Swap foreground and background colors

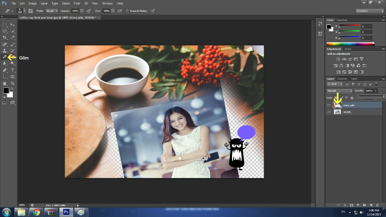[x=12, y=88]
